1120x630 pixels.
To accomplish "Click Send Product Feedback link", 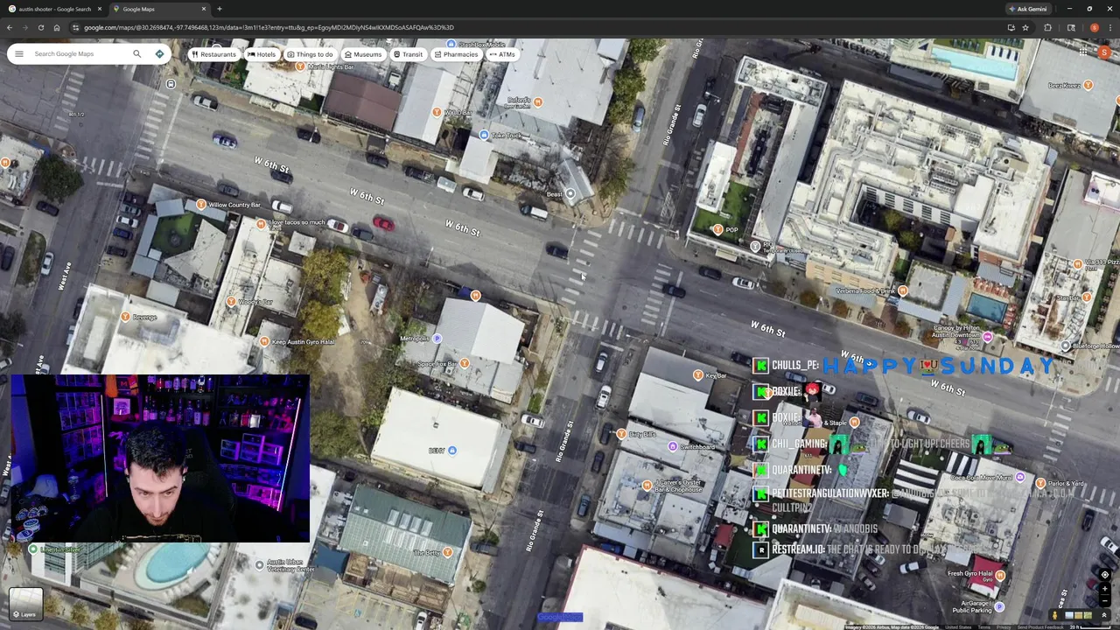I will 1040,626.
